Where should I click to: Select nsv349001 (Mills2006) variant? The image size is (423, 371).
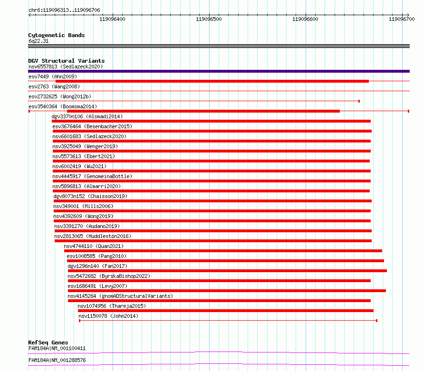(83, 206)
